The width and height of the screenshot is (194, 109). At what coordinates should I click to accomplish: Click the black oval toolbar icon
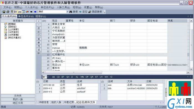tap(31, 12)
